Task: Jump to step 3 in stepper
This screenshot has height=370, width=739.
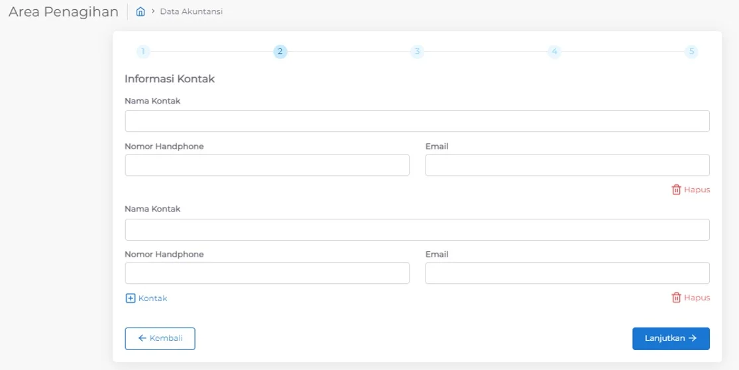Action: [417, 52]
